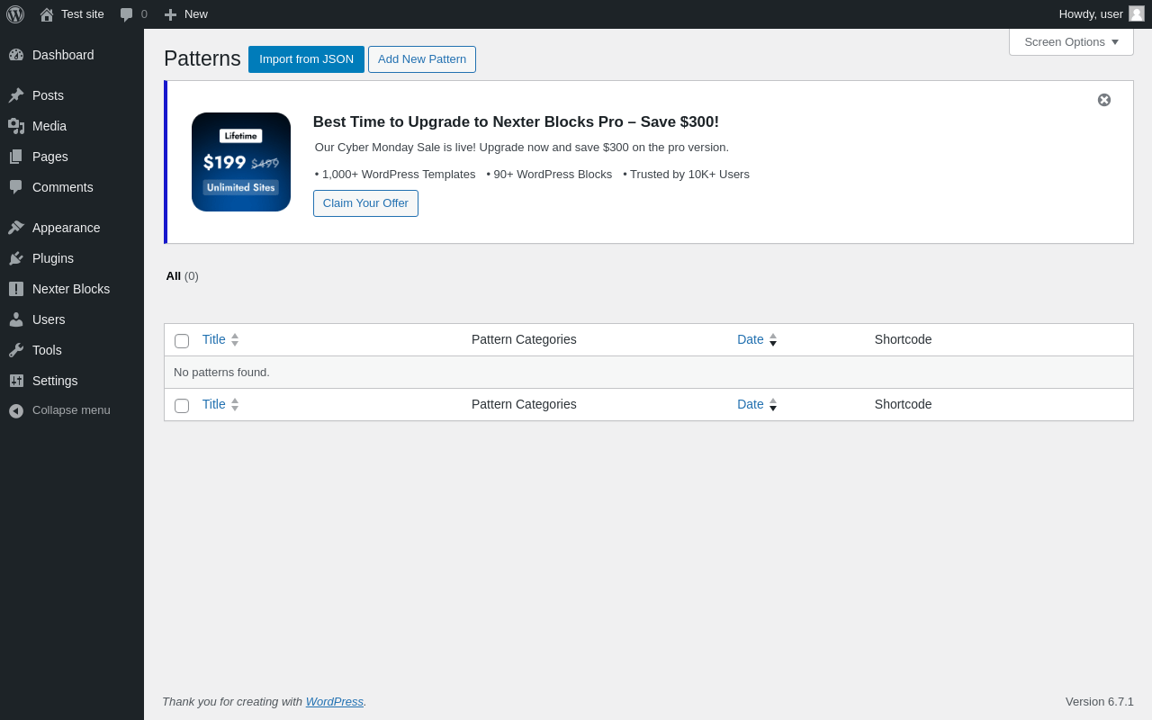Image resolution: width=1152 pixels, height=720 pixels.
Task: Click '90+ WordPress Blocks' bullet text
Action: point(549,175)
